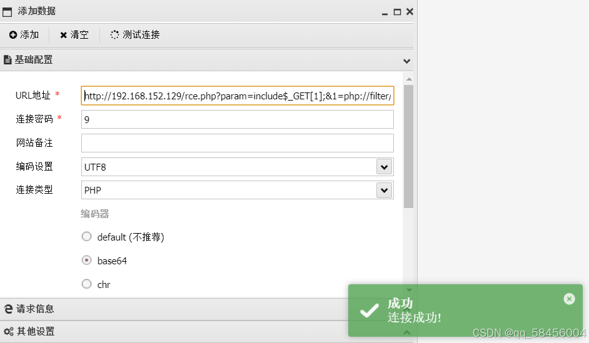This screenshot has height=343, width=589.
Task: Focus the URL地址 input field
Action: (x=238, y=96)
